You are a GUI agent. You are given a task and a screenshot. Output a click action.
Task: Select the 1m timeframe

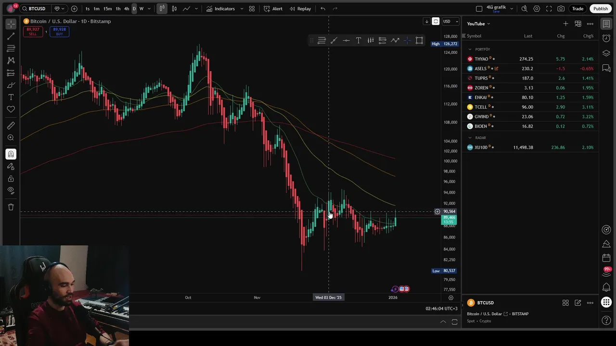coord(96,9)
